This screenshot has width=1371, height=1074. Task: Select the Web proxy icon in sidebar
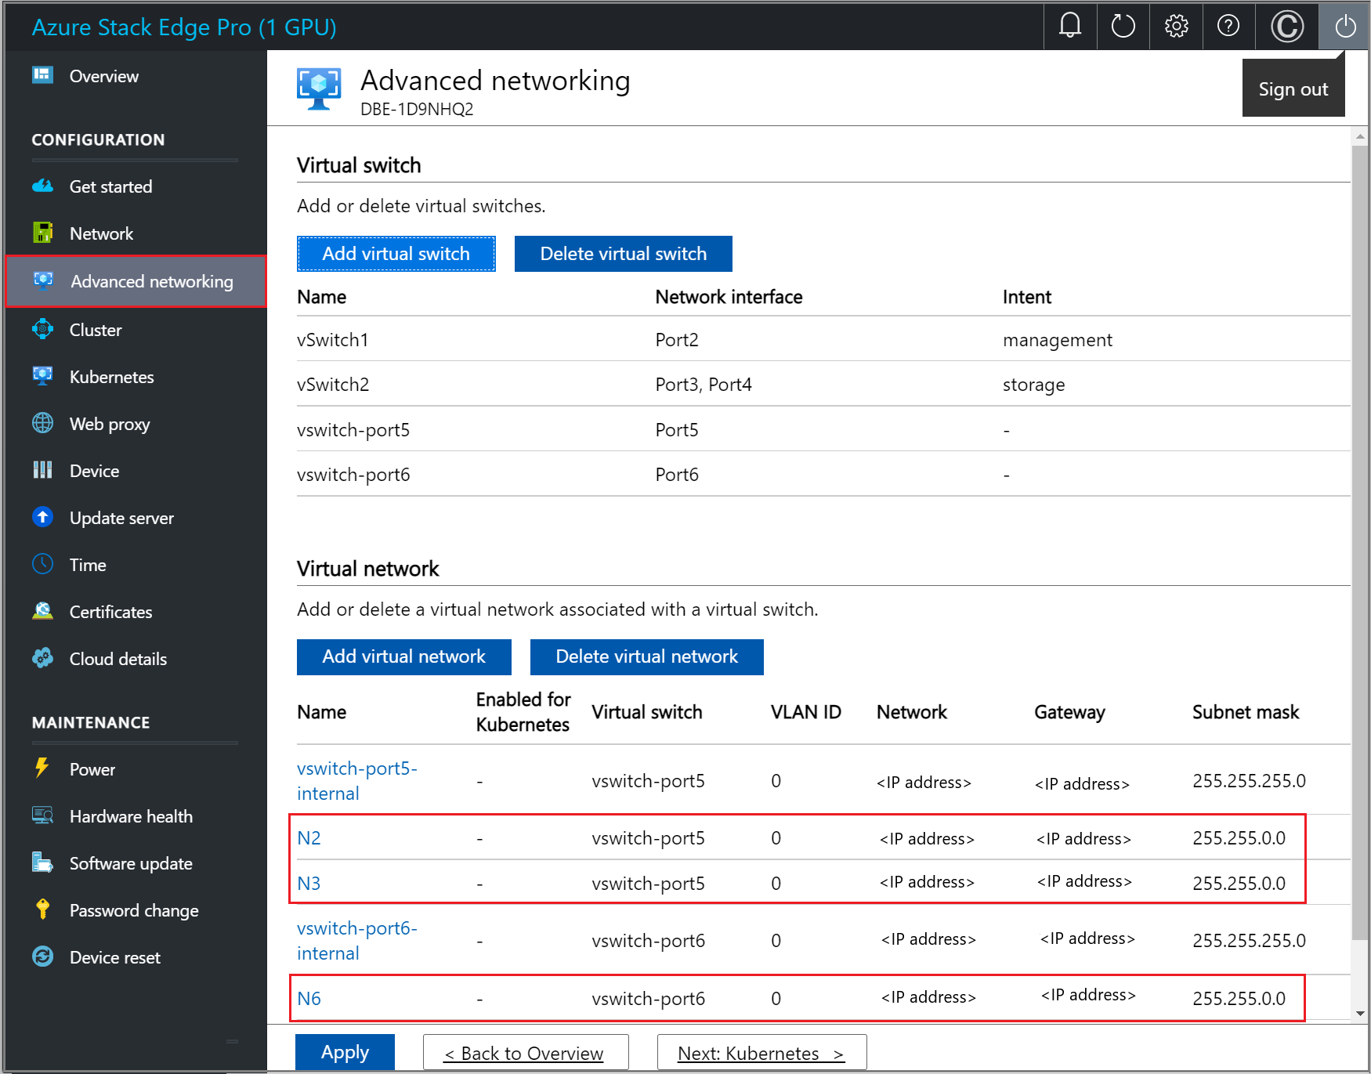coord(42,423)
